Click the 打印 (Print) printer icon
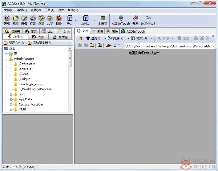This screenshot has width=218, height=171. click(x=33, y=20)
